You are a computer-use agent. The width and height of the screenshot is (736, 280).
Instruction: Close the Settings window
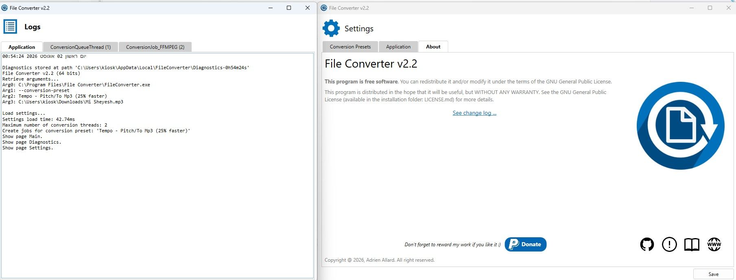[x=728, y=8]
